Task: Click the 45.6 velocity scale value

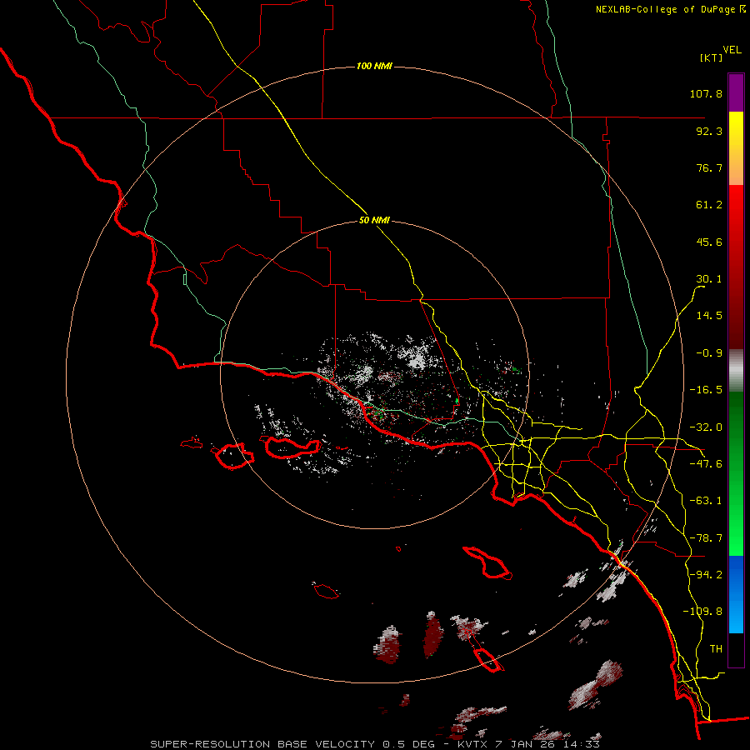Action: pos(709,242)
